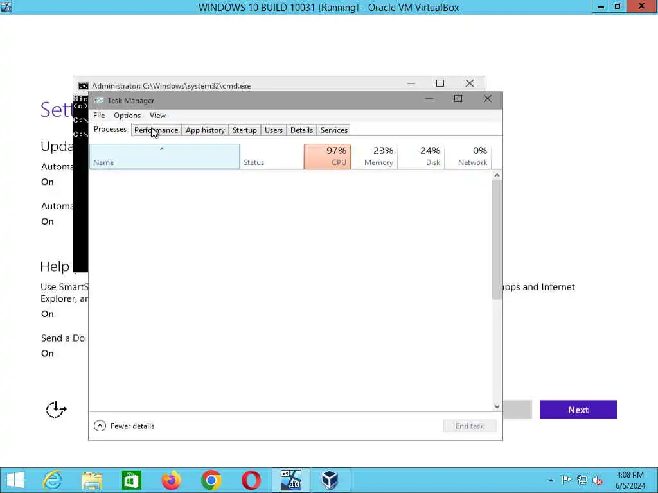Open the Windows Store taskbar icon
The width and height of the screenshot is (658, 493).
point(131,480)
